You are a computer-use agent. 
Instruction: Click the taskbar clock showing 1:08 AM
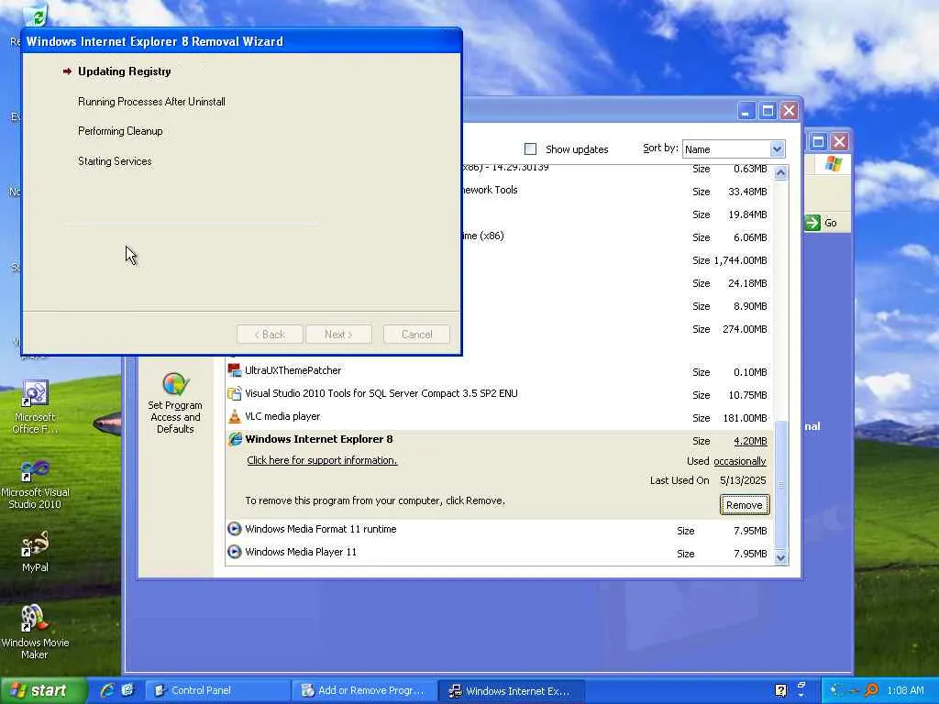tap(905, 691)
